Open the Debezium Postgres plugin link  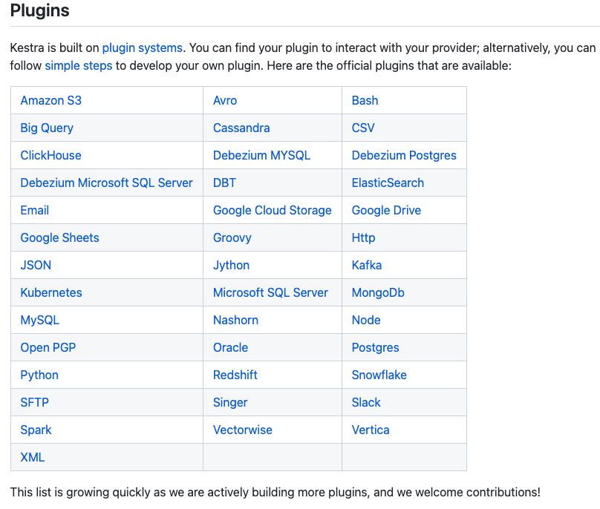coord(404,156)
